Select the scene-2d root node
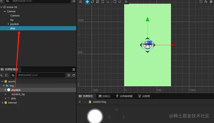Image resolution: width=214 pixels, height=123 pixels. (12, 7)
